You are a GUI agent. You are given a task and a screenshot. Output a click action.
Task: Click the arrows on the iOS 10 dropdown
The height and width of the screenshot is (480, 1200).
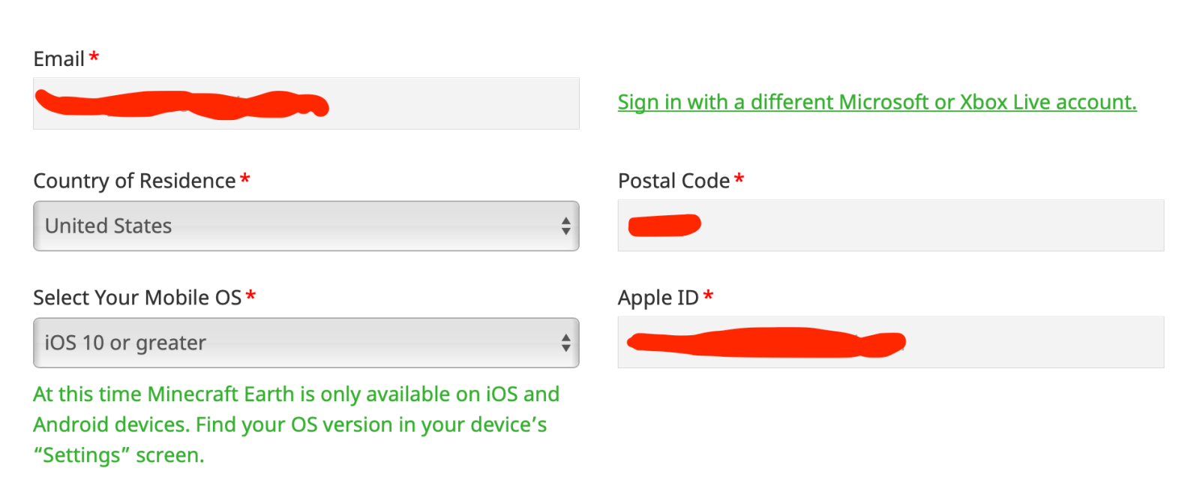point(565,343)
